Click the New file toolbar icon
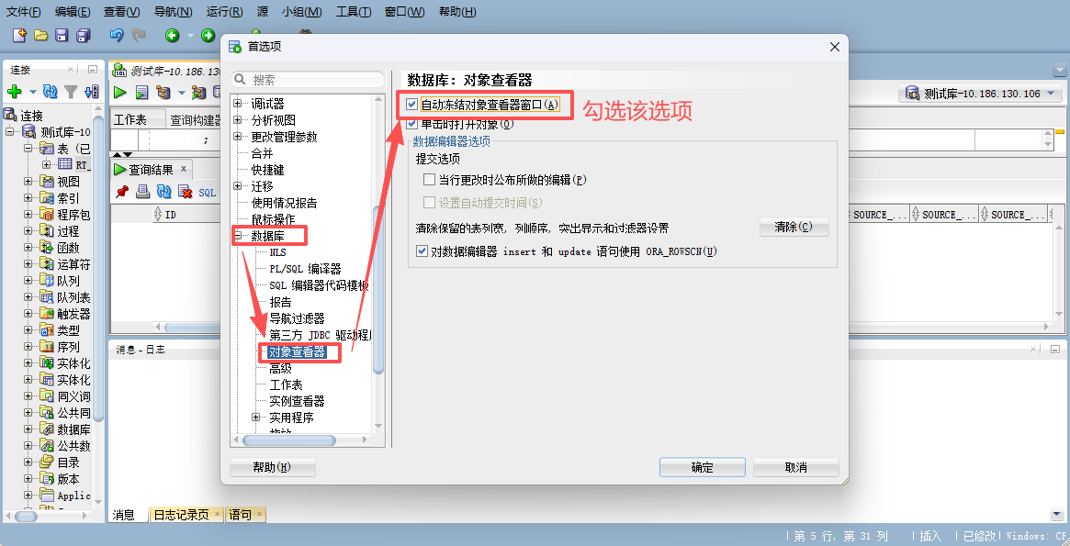Viewport: 1070px width, 546px height. [x=19, y=35]
